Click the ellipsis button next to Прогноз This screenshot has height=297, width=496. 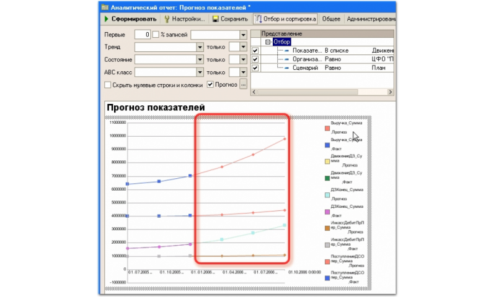[243, 84]
